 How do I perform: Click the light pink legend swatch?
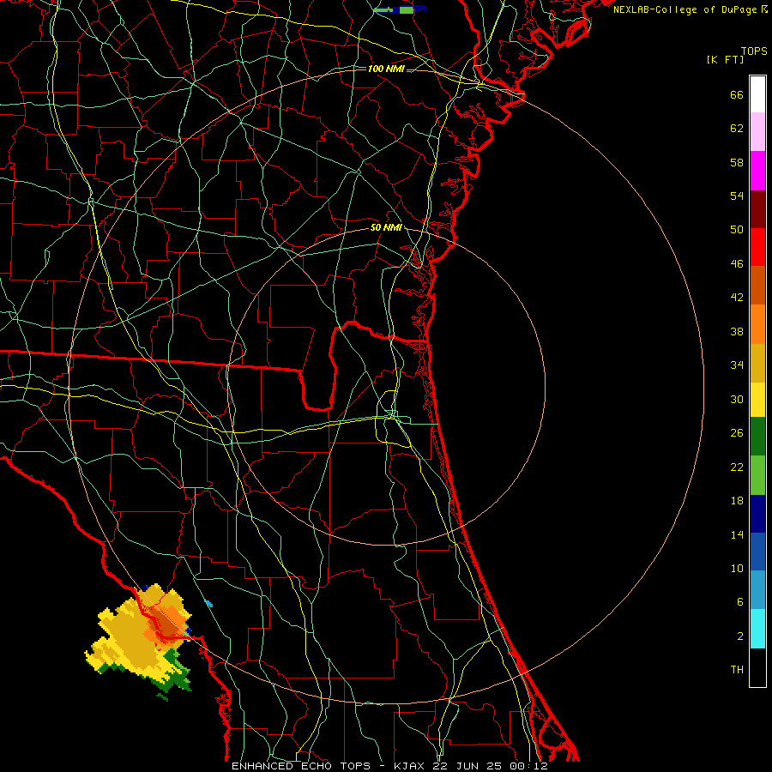coord(757,132)
